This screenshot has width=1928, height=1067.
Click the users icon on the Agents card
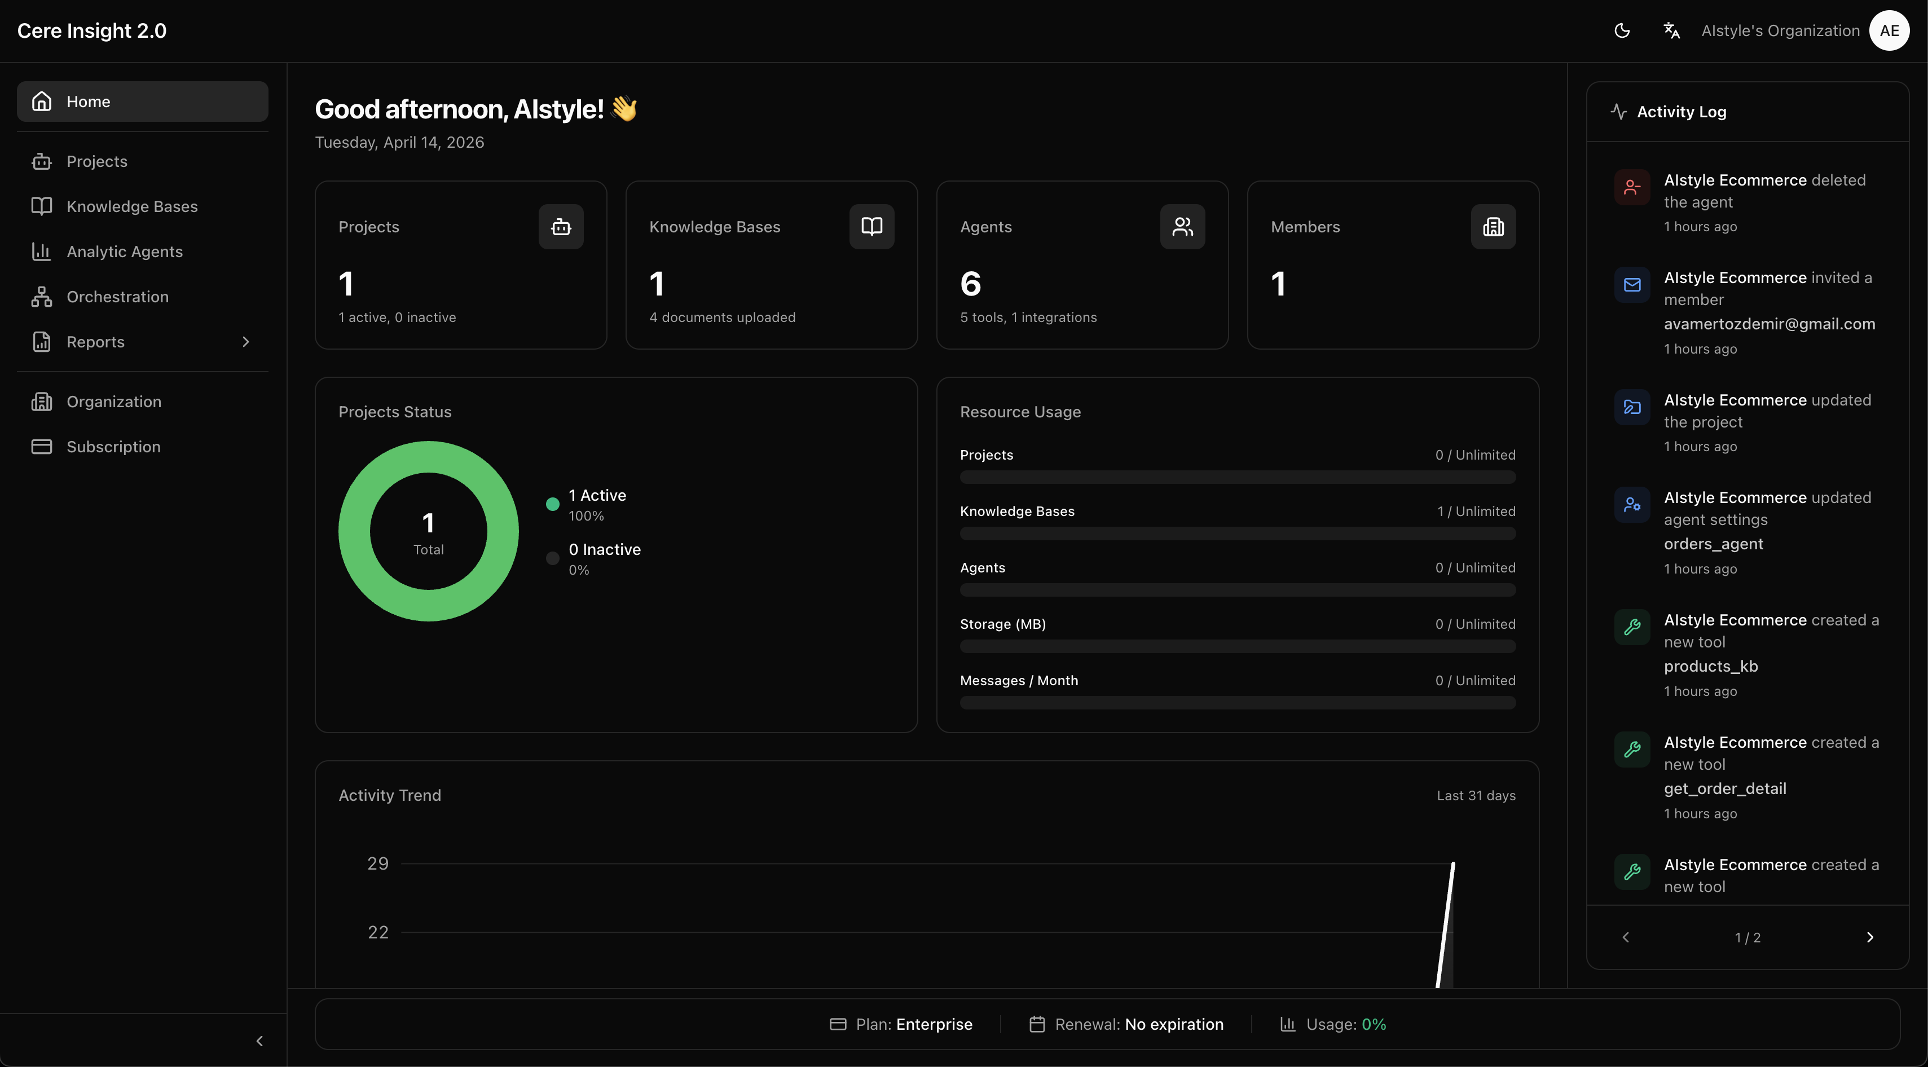point(1182,226)
